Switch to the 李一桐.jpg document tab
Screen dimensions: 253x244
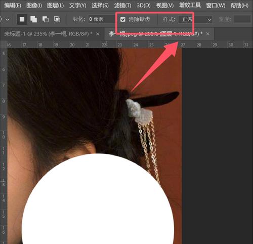(155, 34)
